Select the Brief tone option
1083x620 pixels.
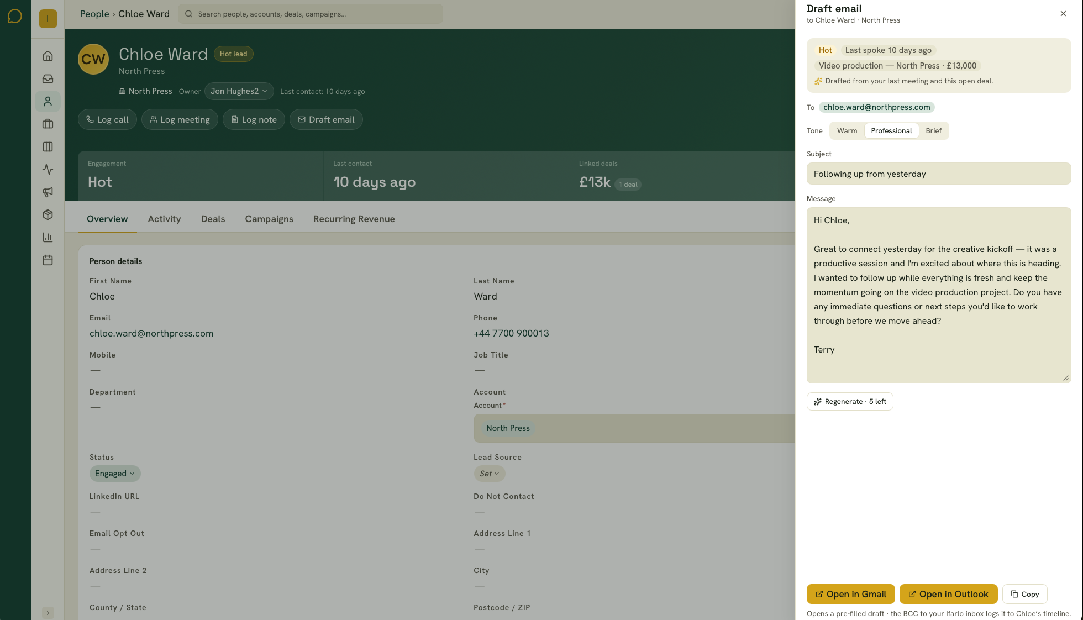pos(933,130)
